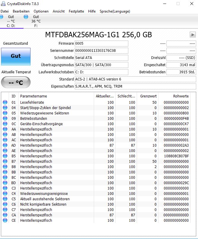This screenshot has height=239, width=198.
Task: Click status orb of attribute ID CA
Action: (x=5, y=215)
